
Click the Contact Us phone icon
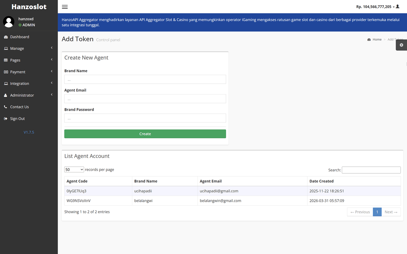pos(5,107)
